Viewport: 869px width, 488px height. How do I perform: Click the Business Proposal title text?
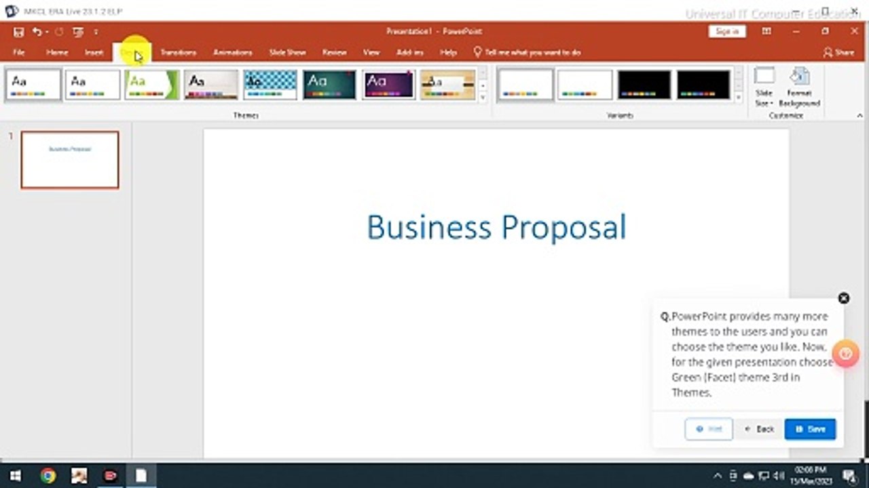(496, 227)
